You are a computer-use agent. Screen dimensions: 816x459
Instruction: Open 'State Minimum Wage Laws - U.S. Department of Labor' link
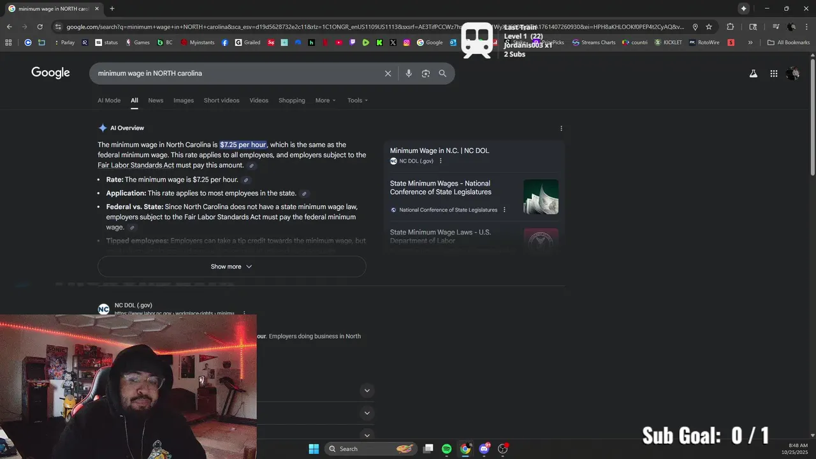tap(441, 237)
